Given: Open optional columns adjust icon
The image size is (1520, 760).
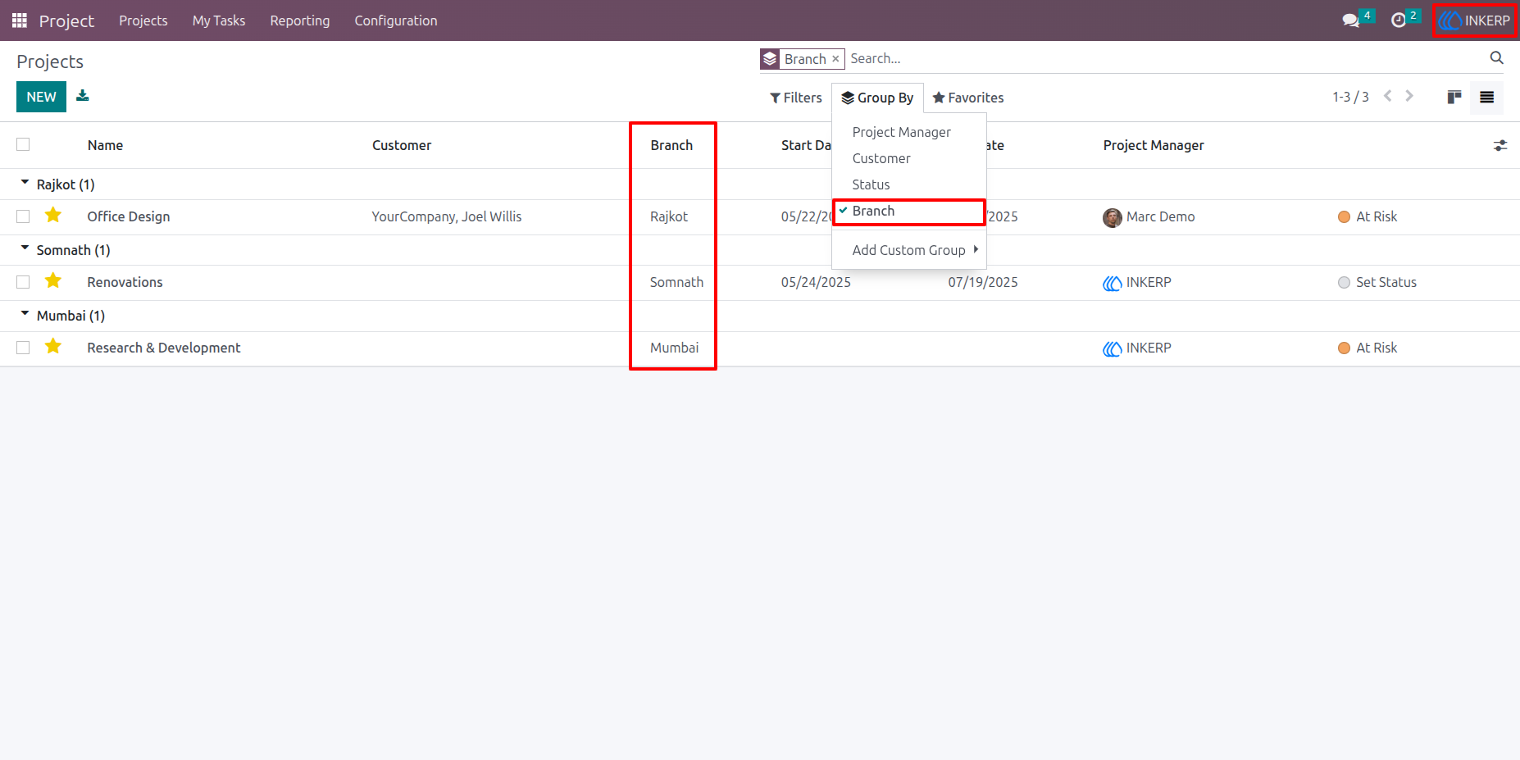Looking at the screenshot, I should coord(1500,145).
